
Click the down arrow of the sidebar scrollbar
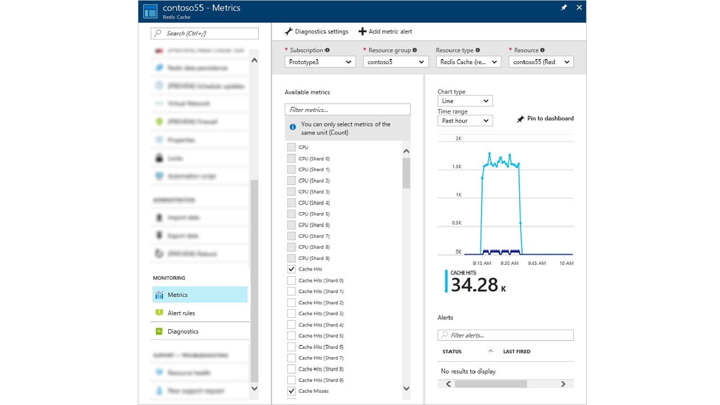pyautogui.click(x=254, y=388)
